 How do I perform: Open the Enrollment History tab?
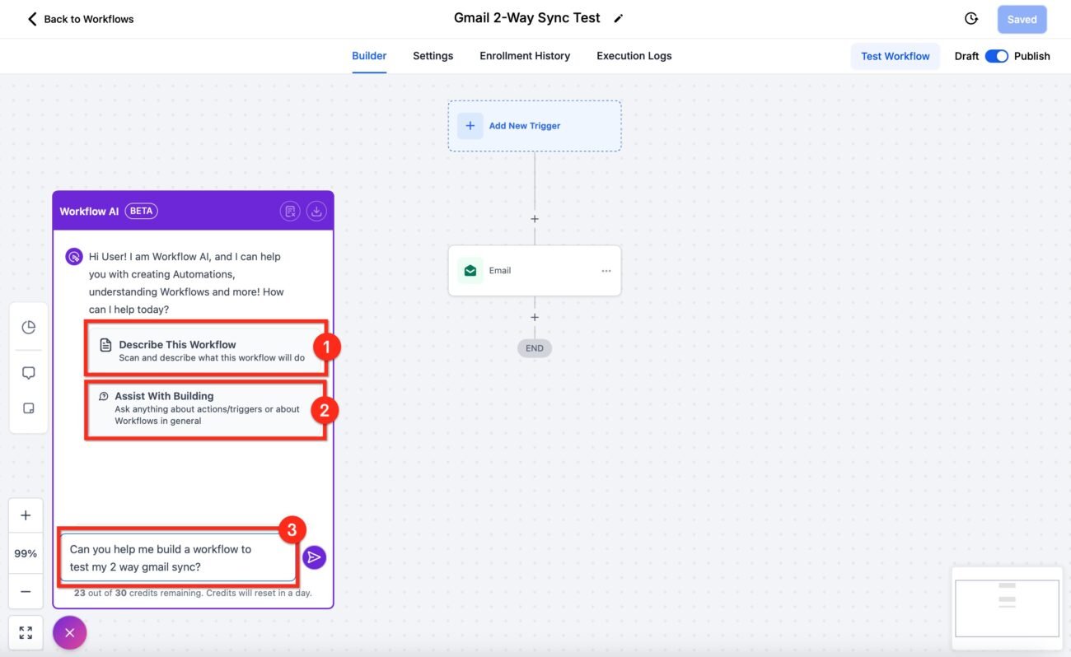click(525, 55)
